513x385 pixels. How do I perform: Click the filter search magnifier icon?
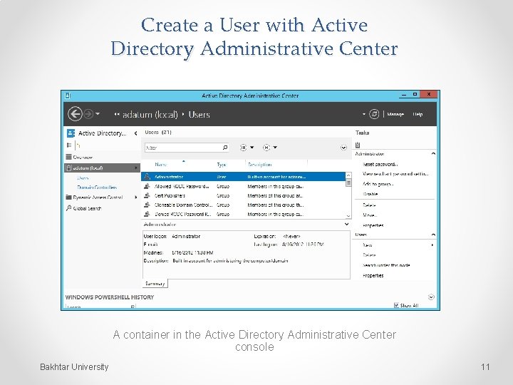pyautogui.click(x=225, y=148)
